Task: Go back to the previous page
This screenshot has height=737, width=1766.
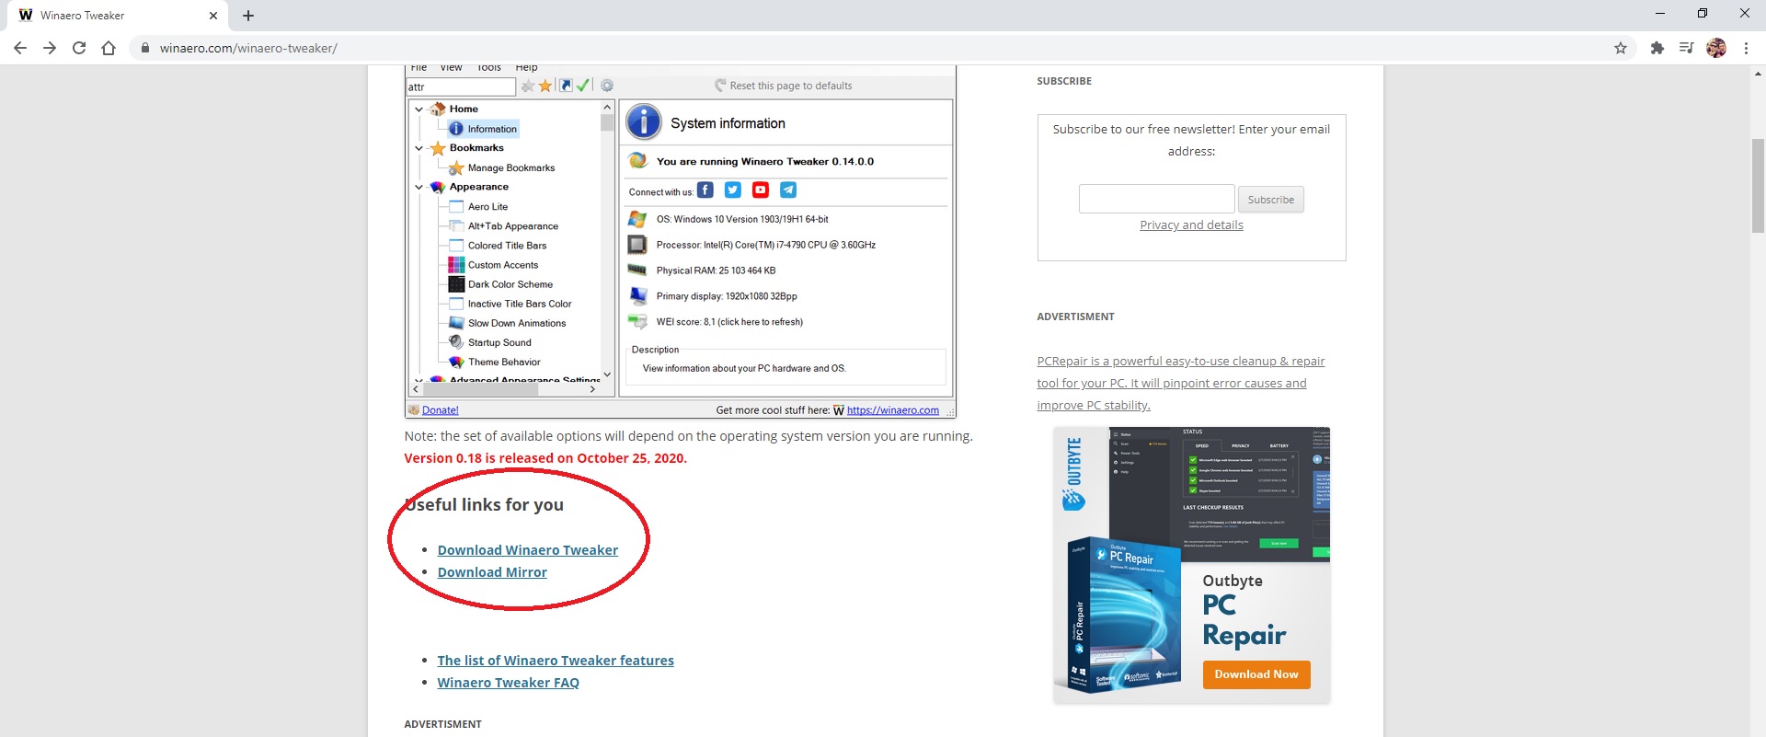Action: 20,48
